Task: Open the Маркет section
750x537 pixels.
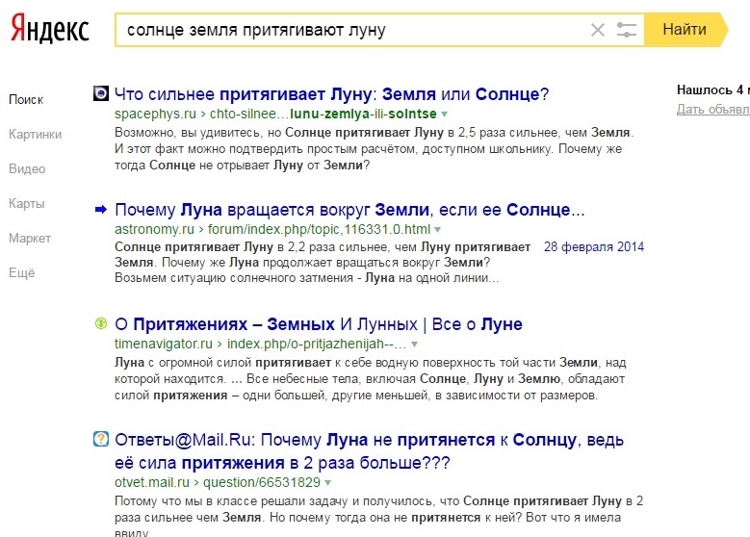Action: [x=30, y=238]
